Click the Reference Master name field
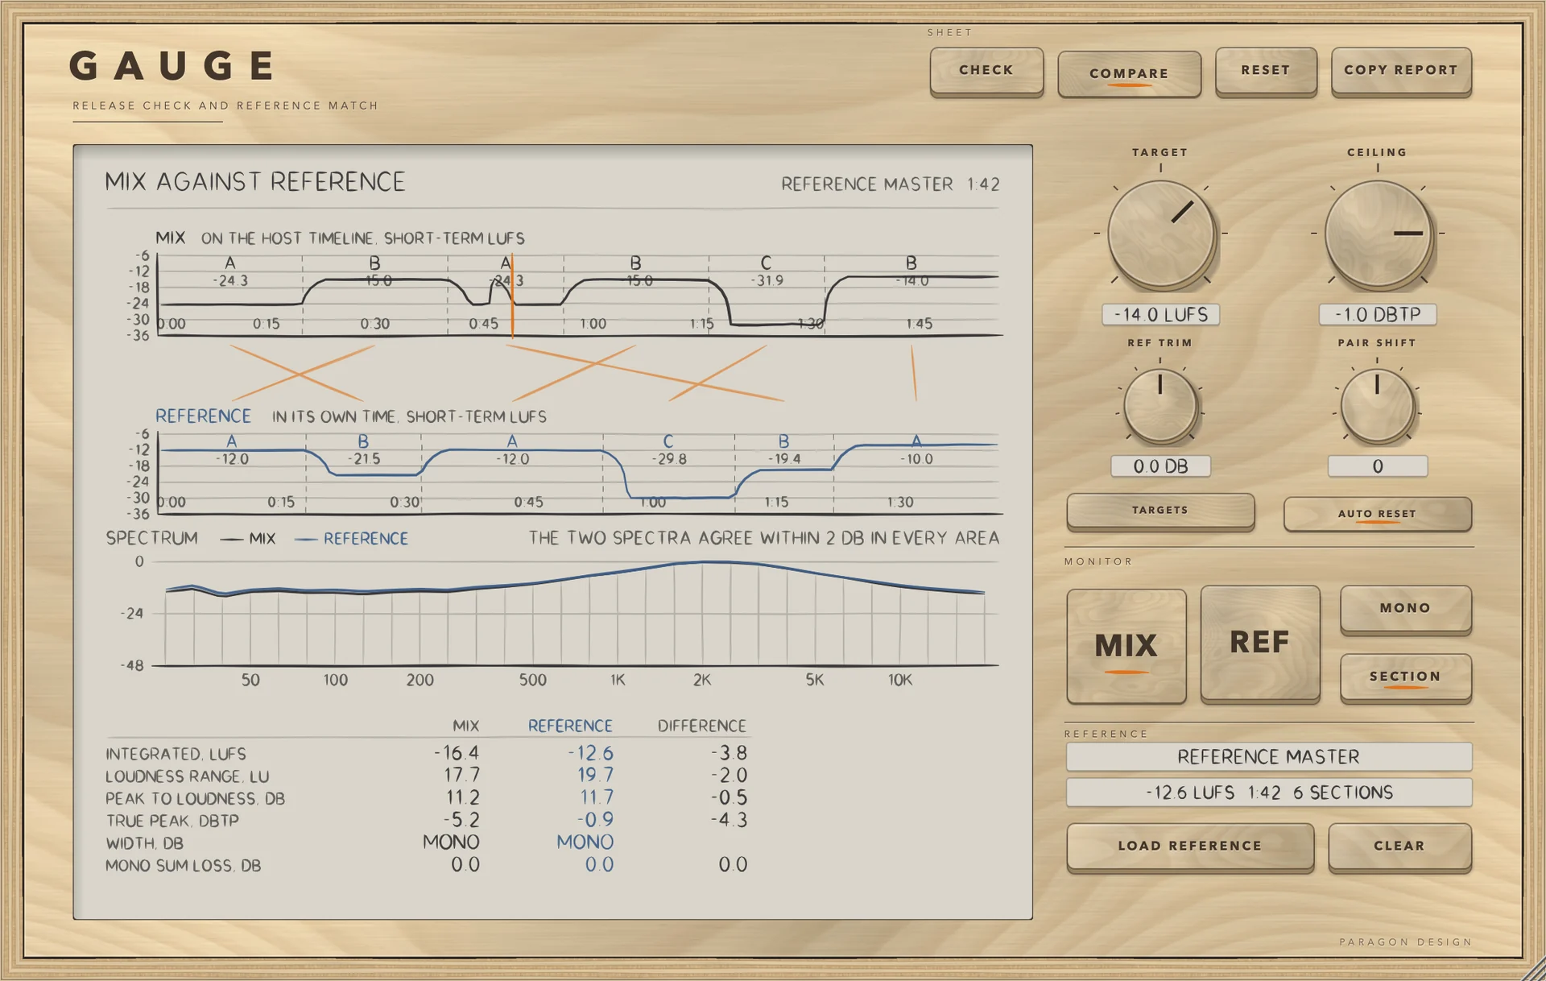The height and width of the screenshot is (981, 1546). (1269, 757)
